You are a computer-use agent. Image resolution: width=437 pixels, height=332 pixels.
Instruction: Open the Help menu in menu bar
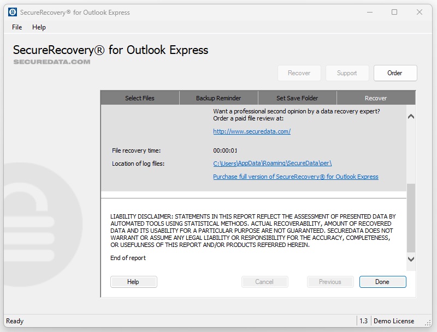tap(39, 27)
